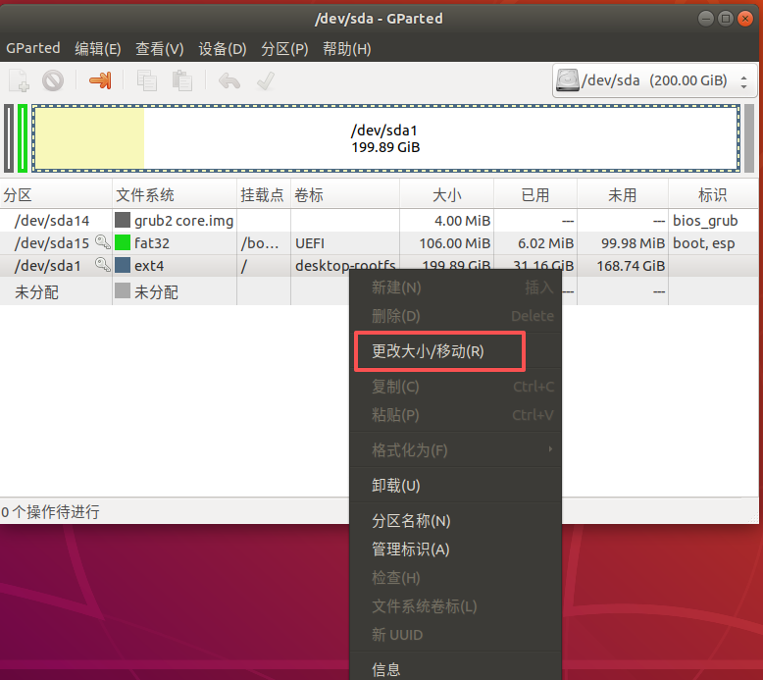Click the 分区 column header
Image resolution: width=763 pixels, height=680 pixels.
(56, 194)
